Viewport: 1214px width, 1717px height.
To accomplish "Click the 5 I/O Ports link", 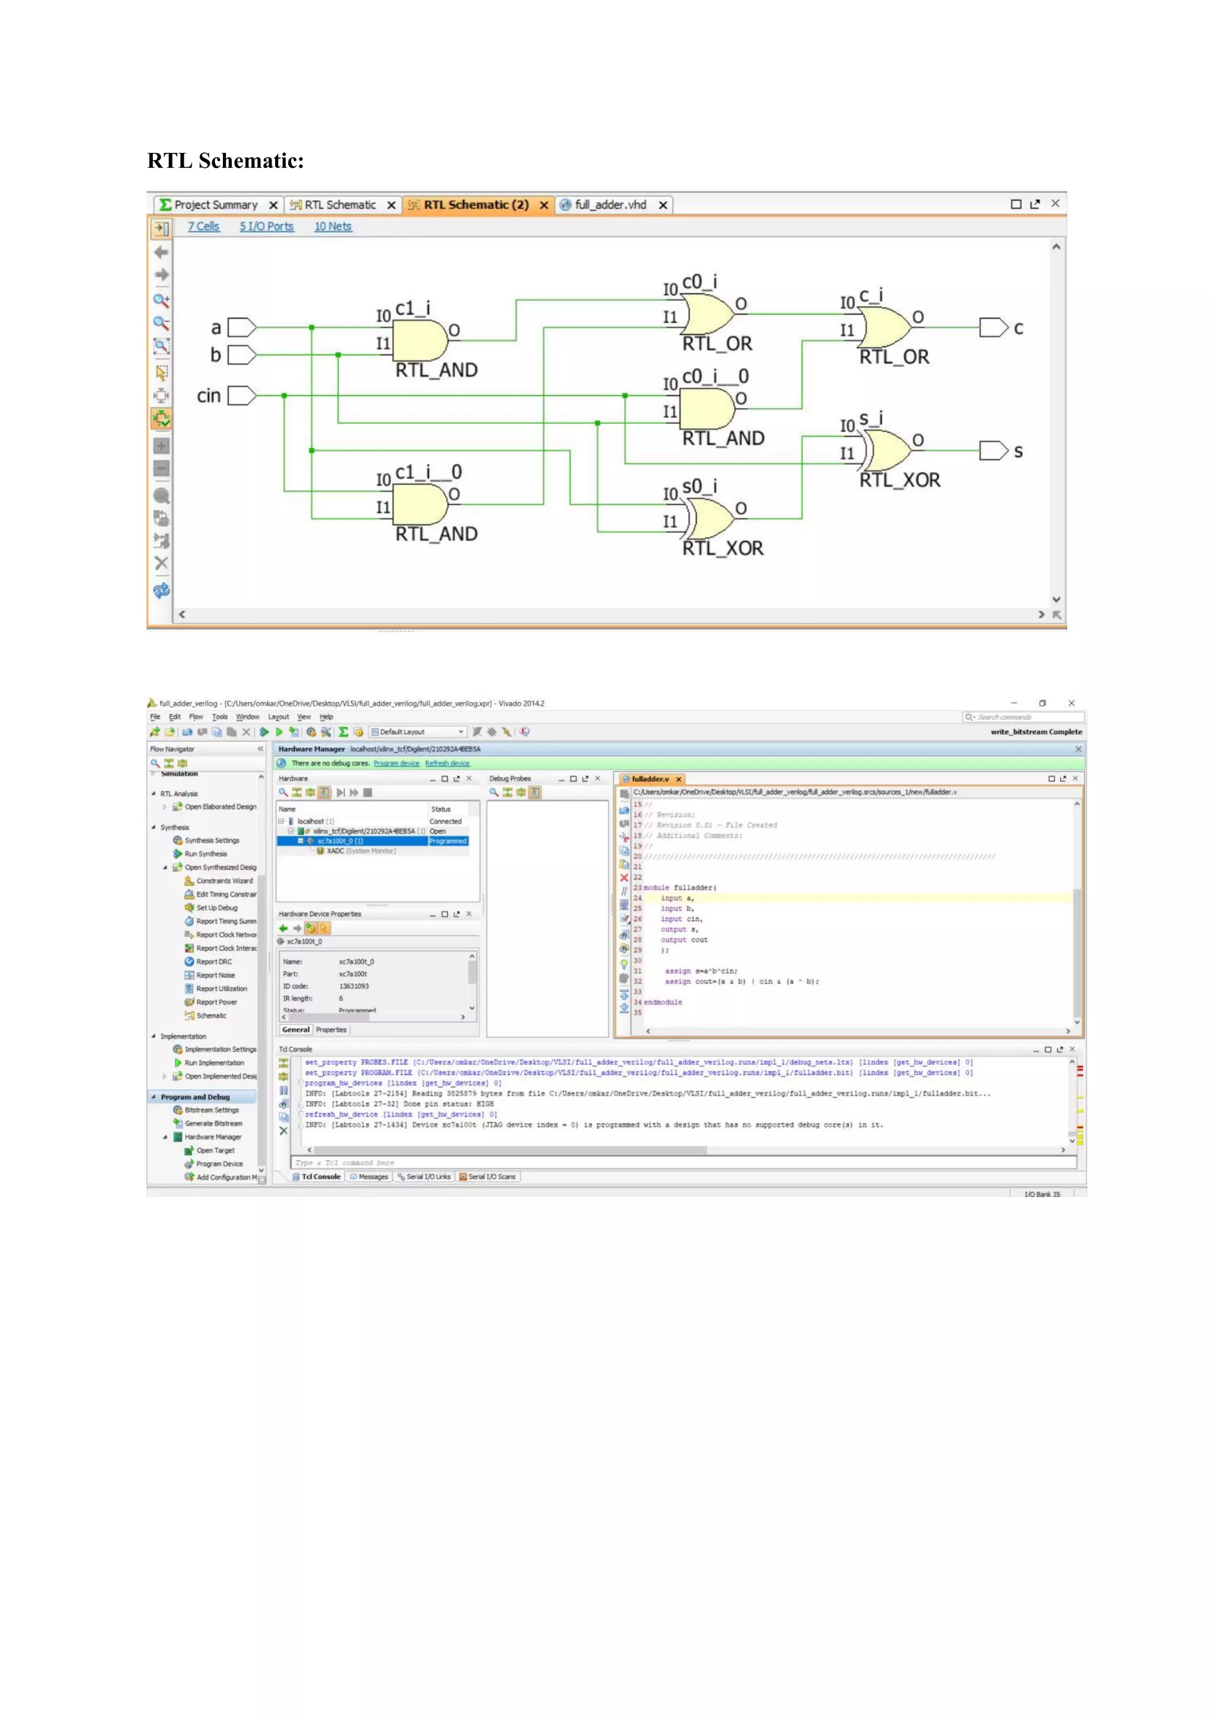I will click(266, 226).
